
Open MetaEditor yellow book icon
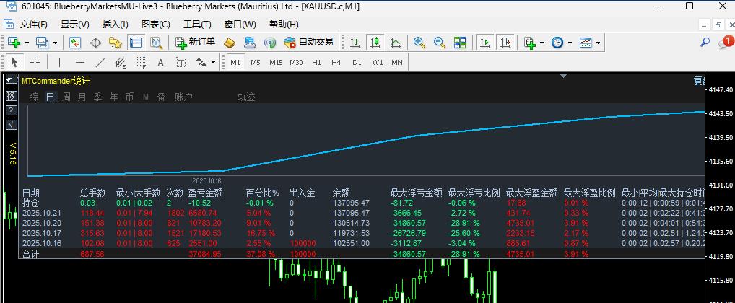pyautogui.click(x=229, y=43)
